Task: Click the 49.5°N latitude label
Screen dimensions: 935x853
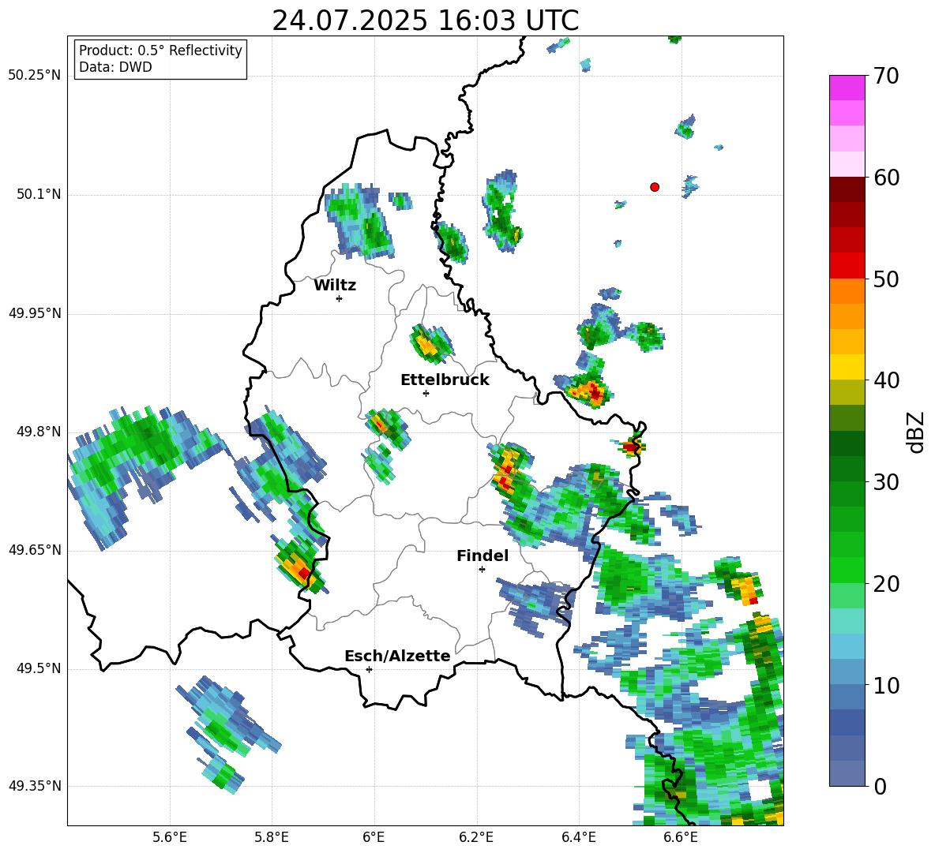Action: tap(39, 668)
